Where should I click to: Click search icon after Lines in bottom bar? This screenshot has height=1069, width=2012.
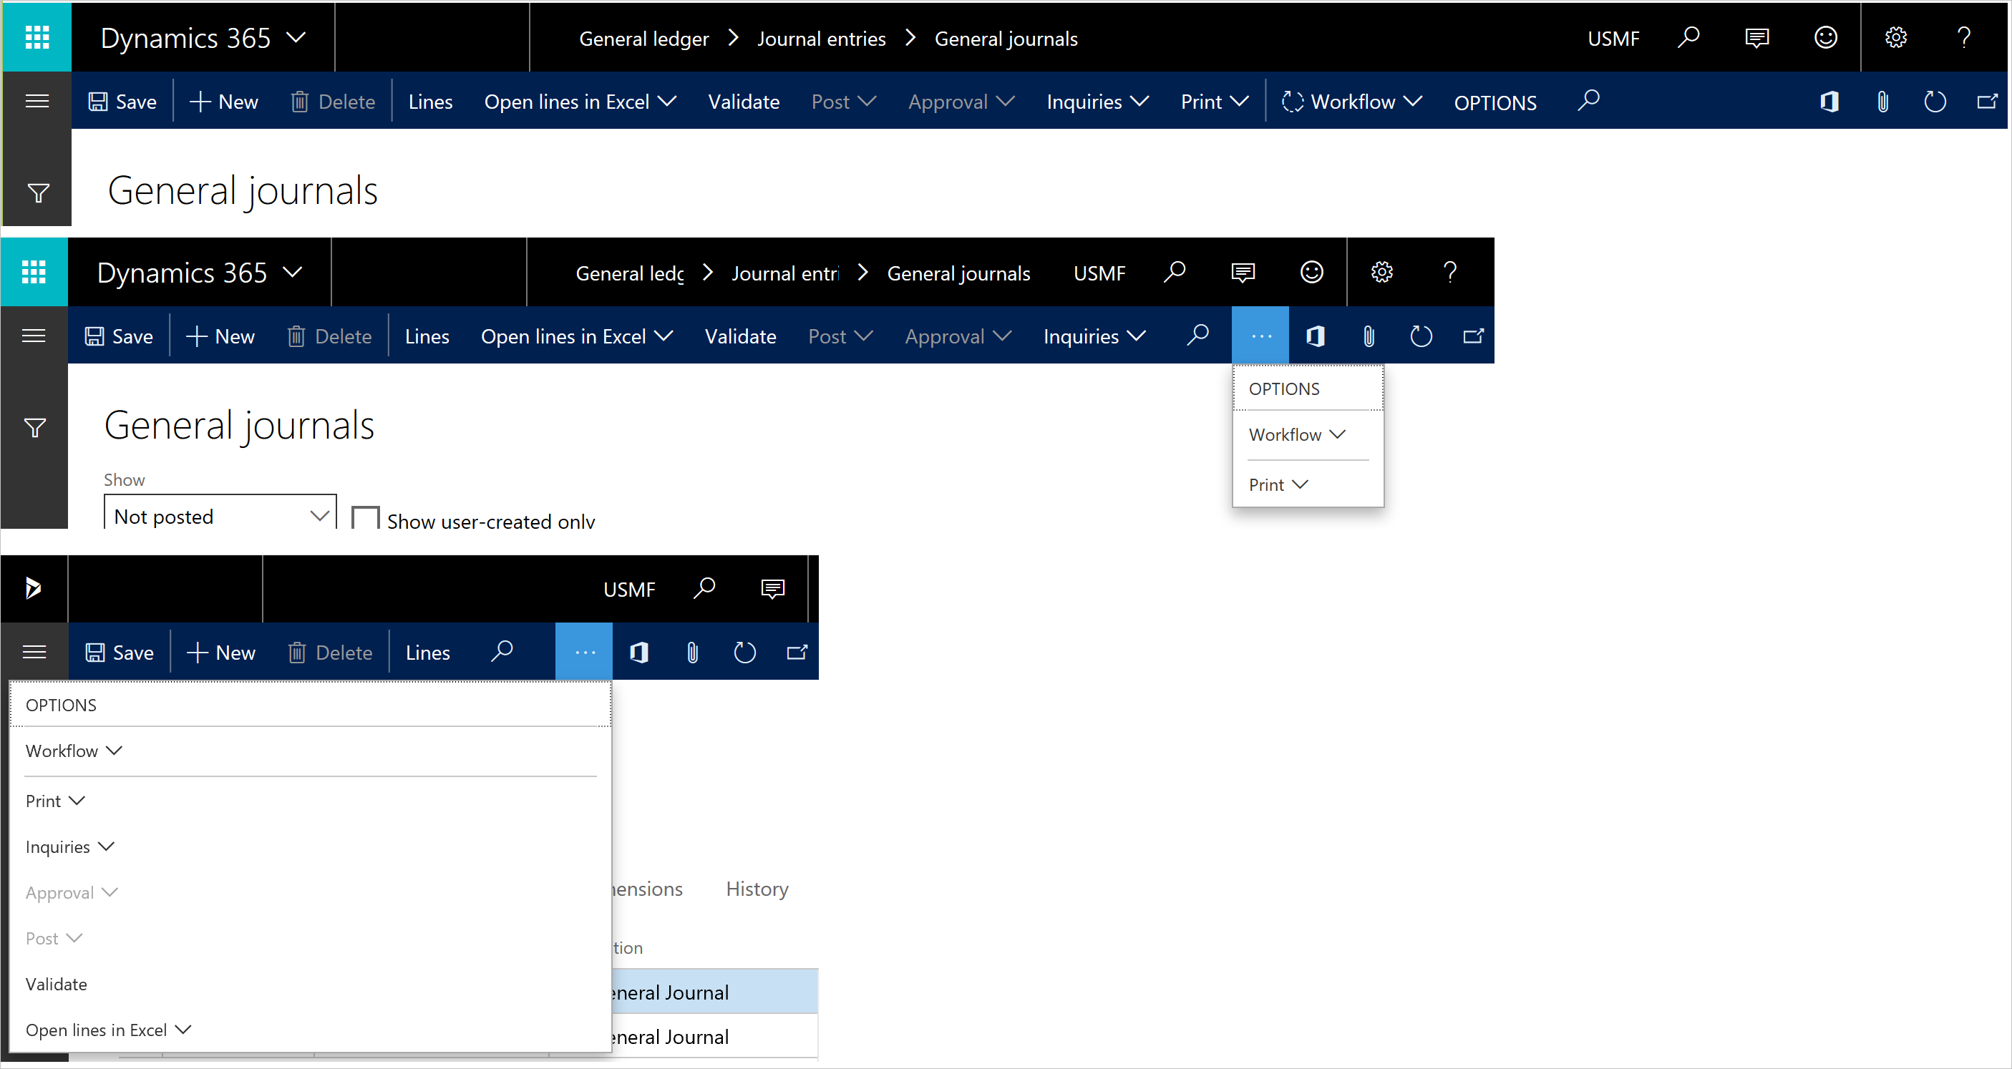tap(502, 651)
